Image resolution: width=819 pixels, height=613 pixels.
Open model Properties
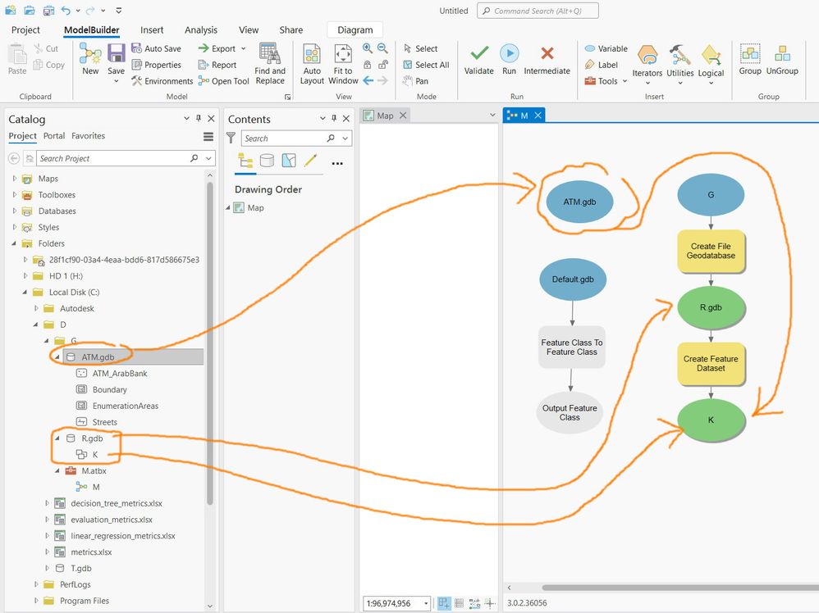coord(156,65)
